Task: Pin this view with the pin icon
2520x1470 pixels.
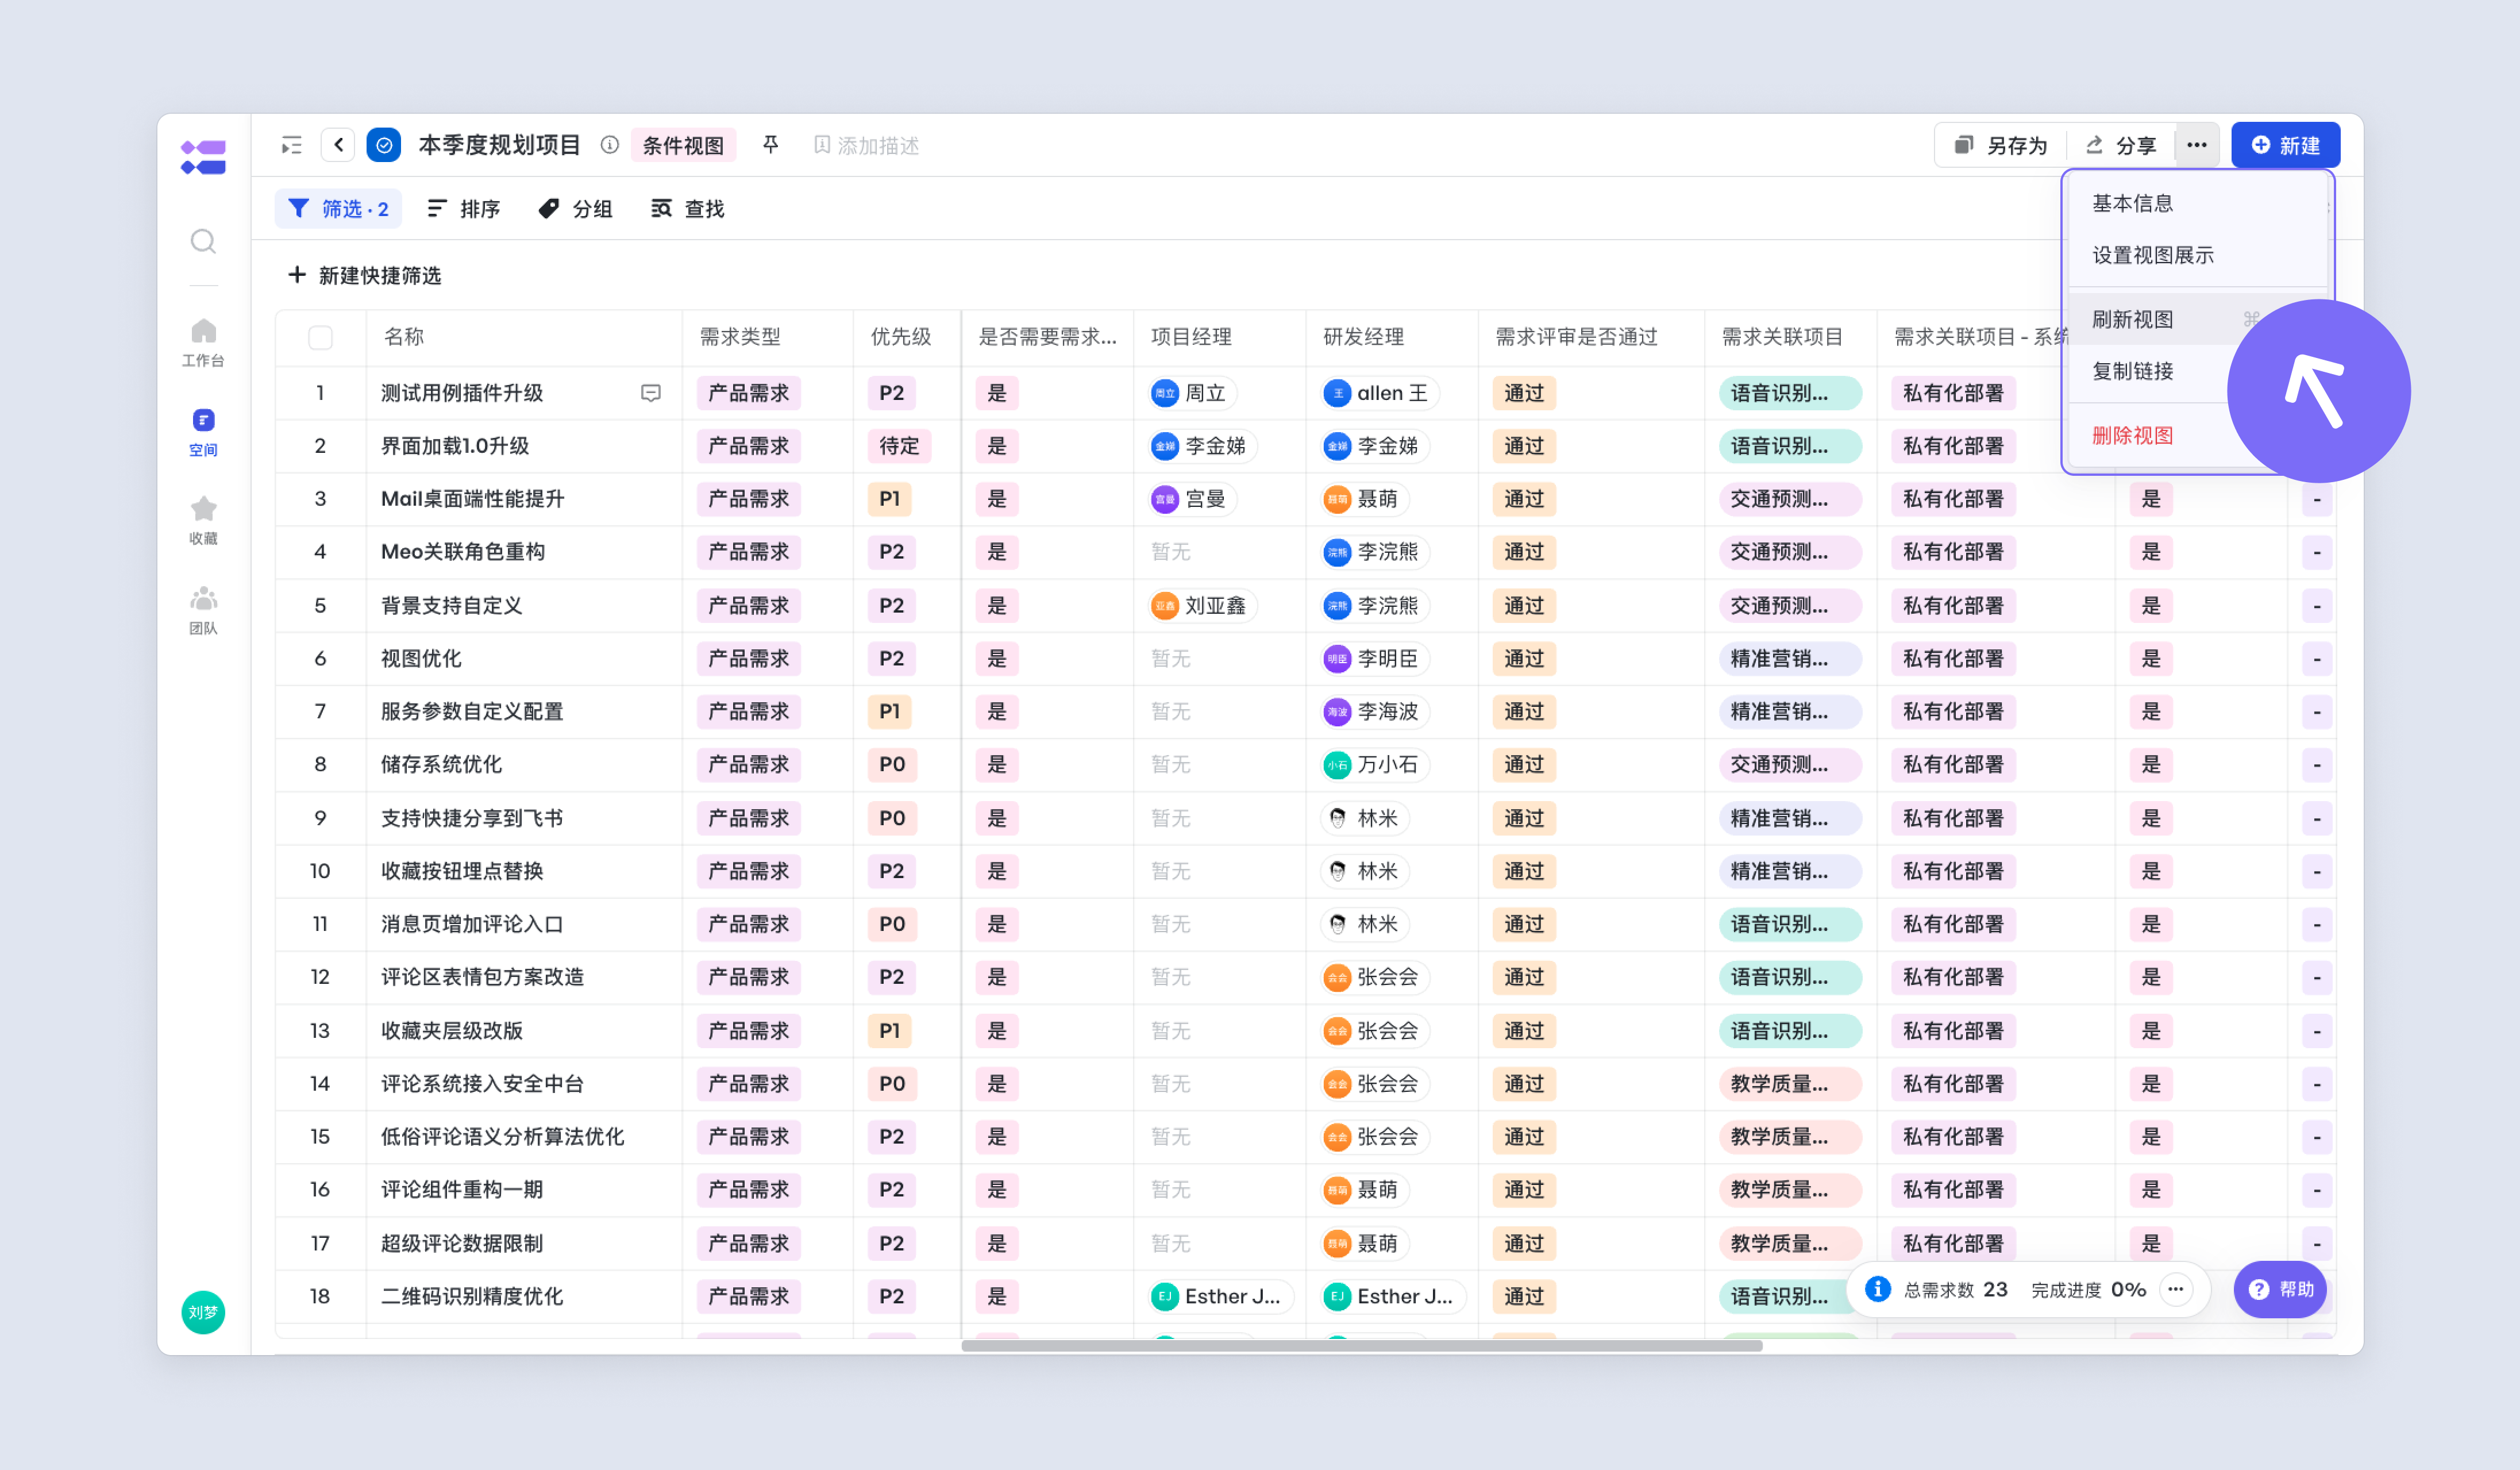Action: pyautogui.click(x=770, y=145)
